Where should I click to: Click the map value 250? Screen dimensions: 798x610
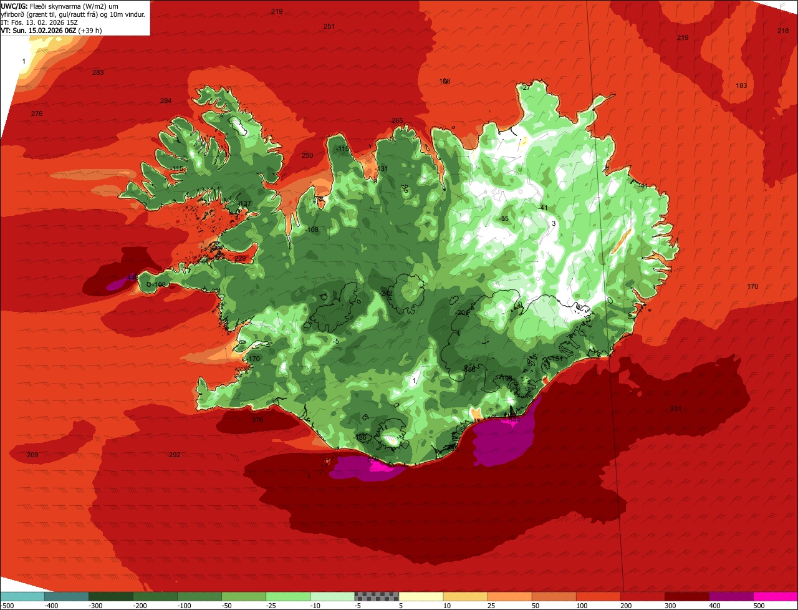tap(307, 155)
